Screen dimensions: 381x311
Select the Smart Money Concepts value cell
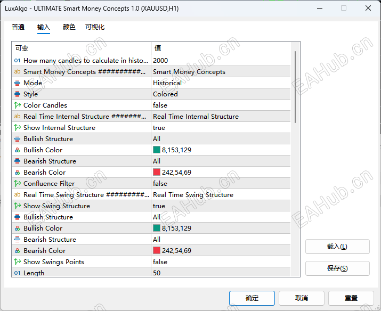221,71
